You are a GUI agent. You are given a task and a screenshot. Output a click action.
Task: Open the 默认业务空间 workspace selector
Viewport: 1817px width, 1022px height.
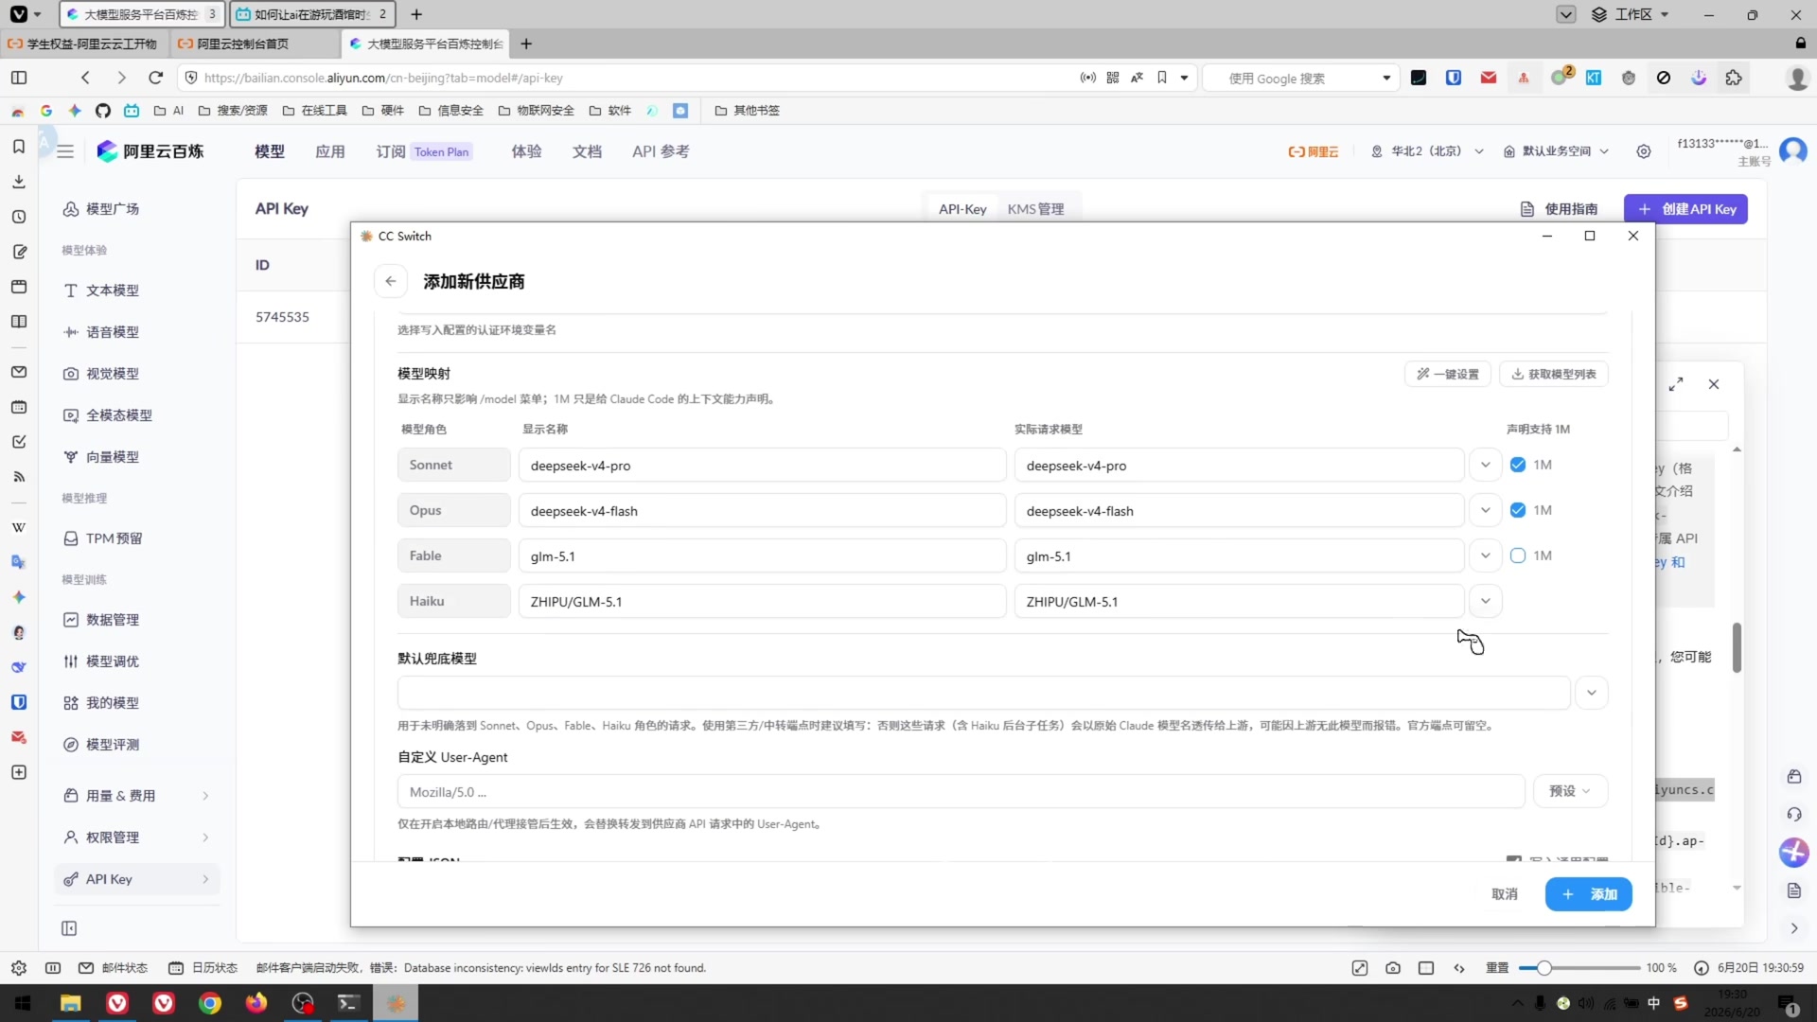click(x=1556, y=151)
